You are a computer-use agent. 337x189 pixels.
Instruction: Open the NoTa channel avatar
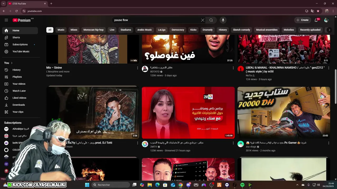tap(241, 69)
